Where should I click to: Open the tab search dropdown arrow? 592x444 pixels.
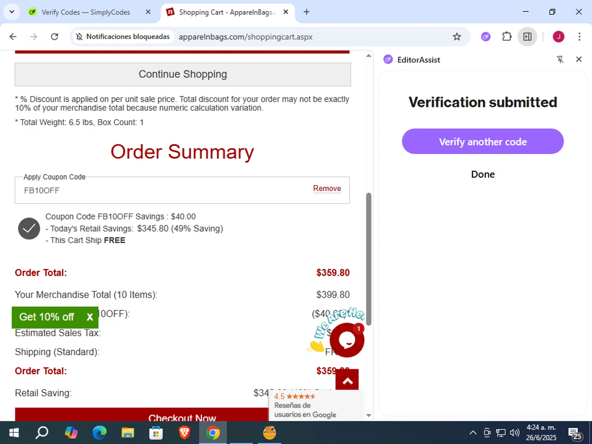tap(12, 12)
